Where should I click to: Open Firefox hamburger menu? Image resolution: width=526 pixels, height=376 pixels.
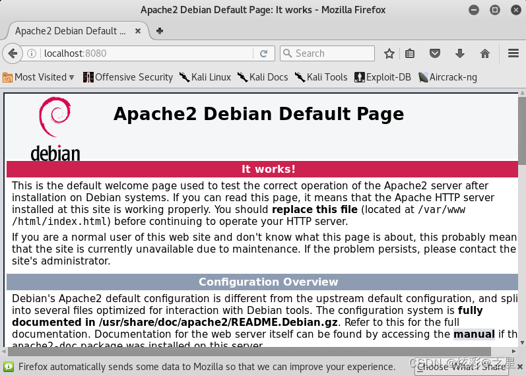[x=513, y=53]
